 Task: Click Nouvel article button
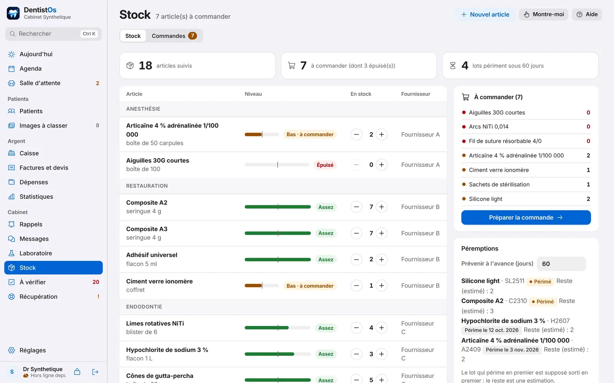485,15
